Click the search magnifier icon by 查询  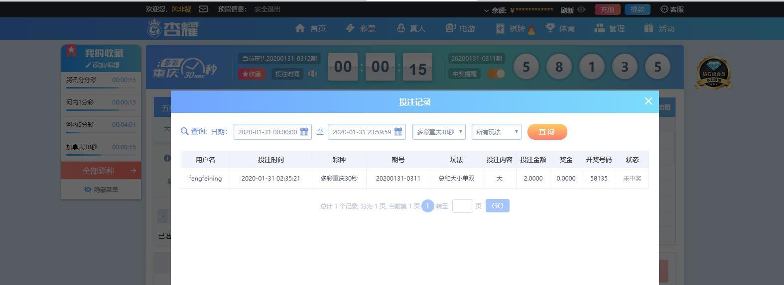184,131
